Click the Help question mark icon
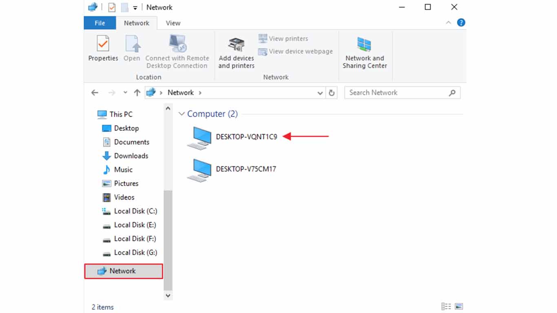The width and height of the screenshot is (557, 313). click(x=461, y=23)
